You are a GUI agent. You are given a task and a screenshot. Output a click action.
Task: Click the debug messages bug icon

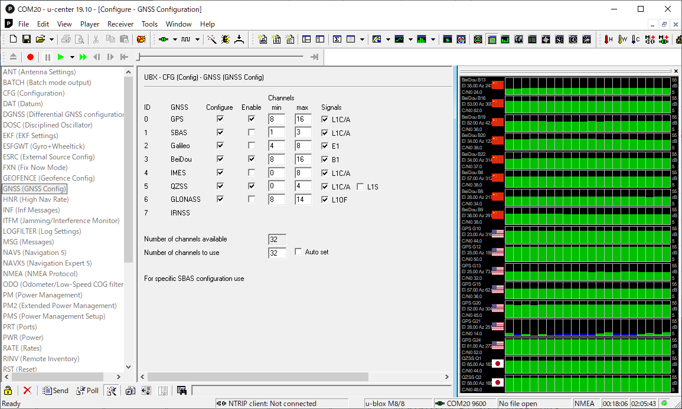tap(226, 39)
